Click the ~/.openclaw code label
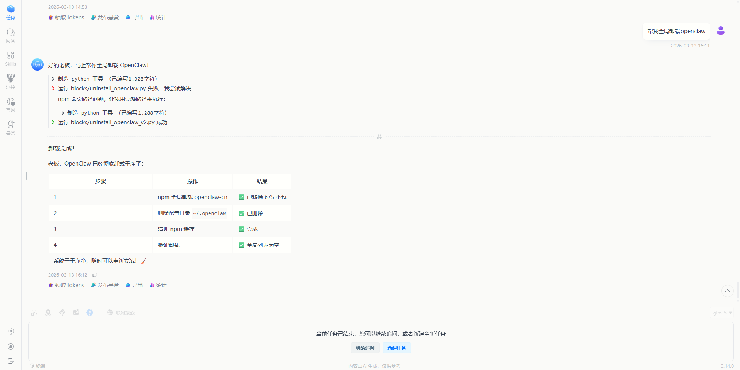 [x=210, y=213]
